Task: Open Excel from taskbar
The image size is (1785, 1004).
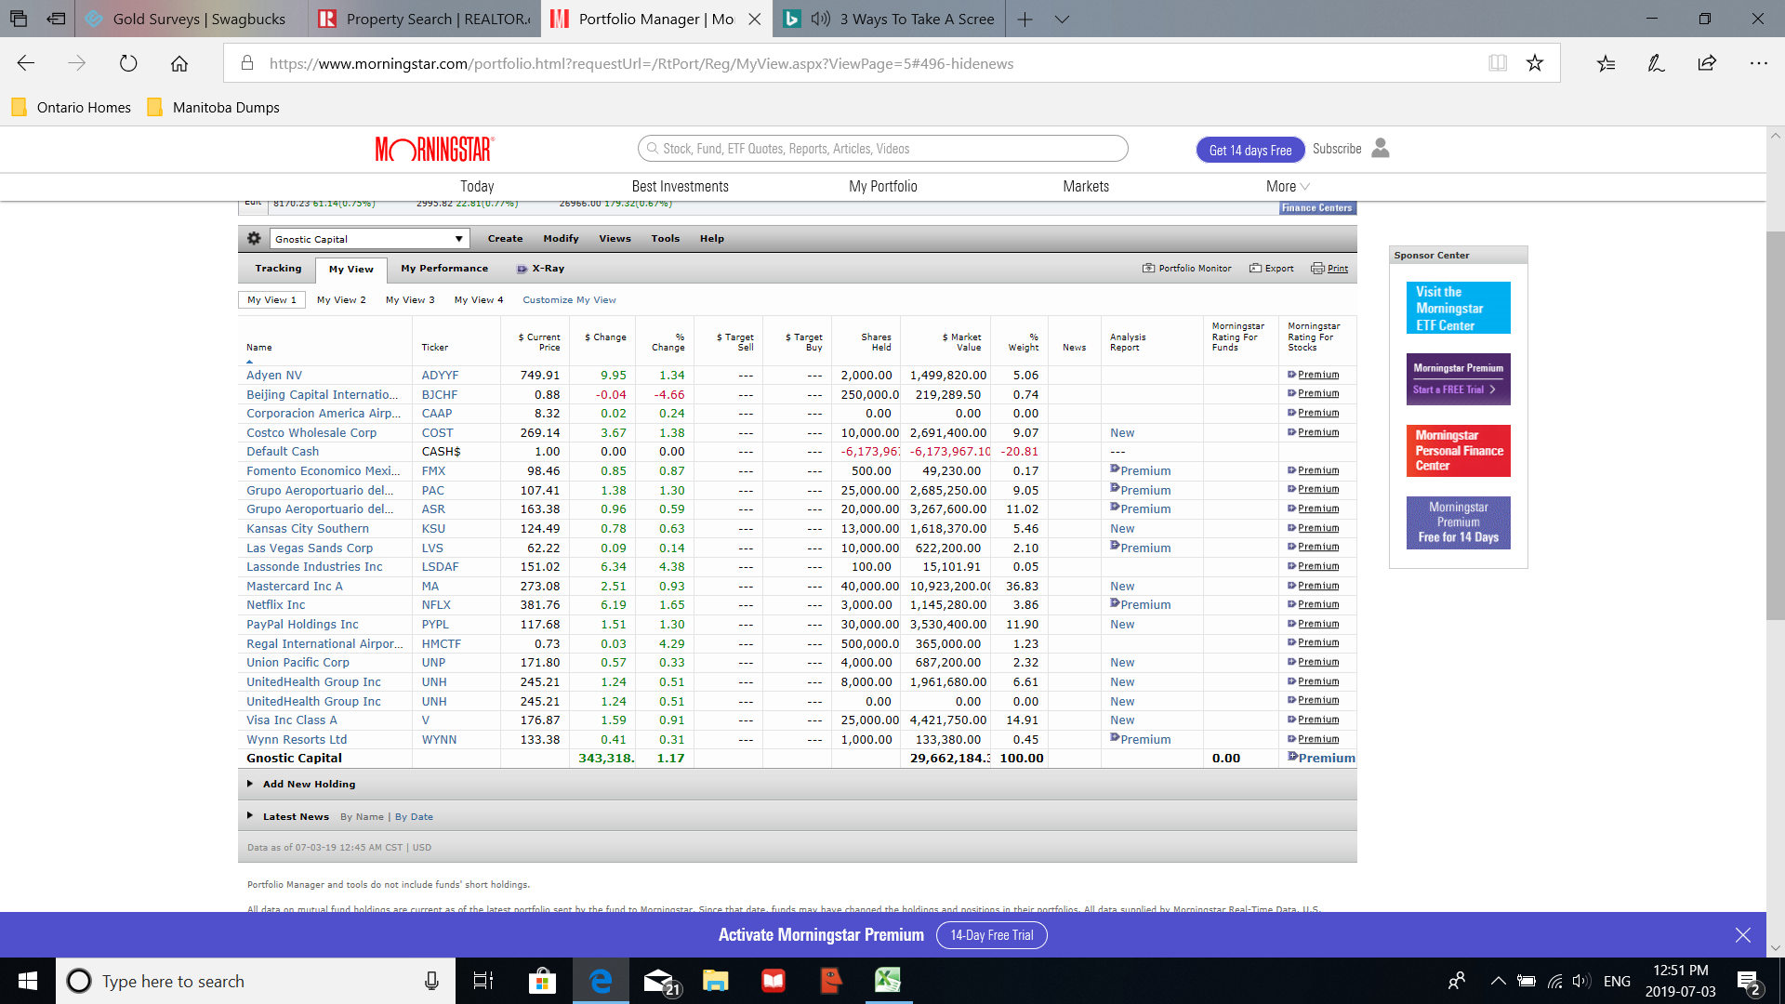Action: point(888,980)
